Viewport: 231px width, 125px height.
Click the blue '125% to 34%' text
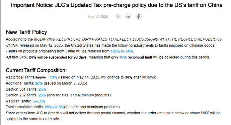pyautogui.click(x=122, y=51)
